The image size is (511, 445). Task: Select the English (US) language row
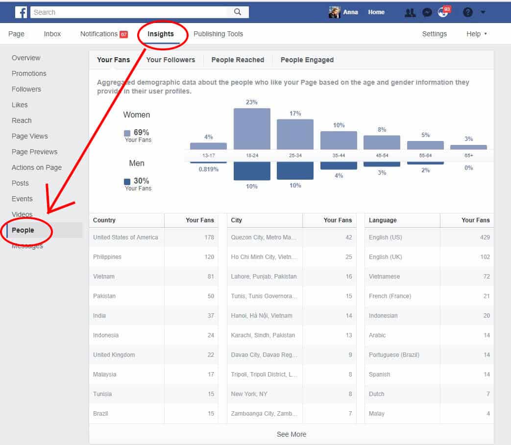pos(429,237)
